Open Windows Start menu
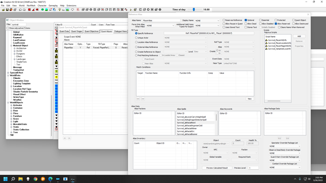Viewport: 326px width, 183px height. coord(6,179)
